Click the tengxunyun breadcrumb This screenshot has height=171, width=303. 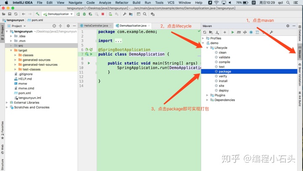click(x=15, y=20)
